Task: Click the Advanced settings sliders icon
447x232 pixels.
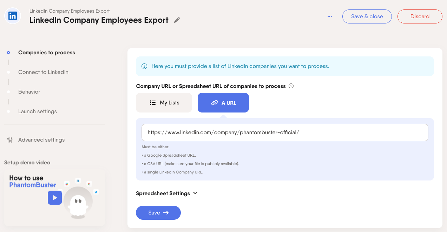Action: coord(10,140)
